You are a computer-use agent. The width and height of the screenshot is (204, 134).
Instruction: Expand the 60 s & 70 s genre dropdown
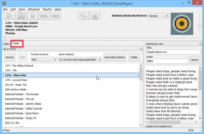tap(73, 49)
